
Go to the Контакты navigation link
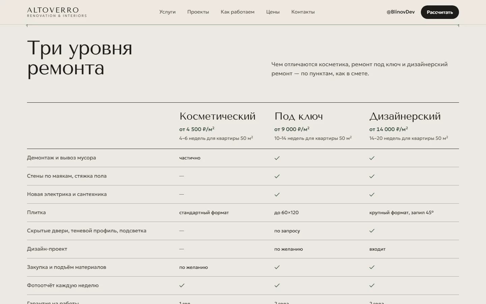pyautogui.click(x=303, y=12)
